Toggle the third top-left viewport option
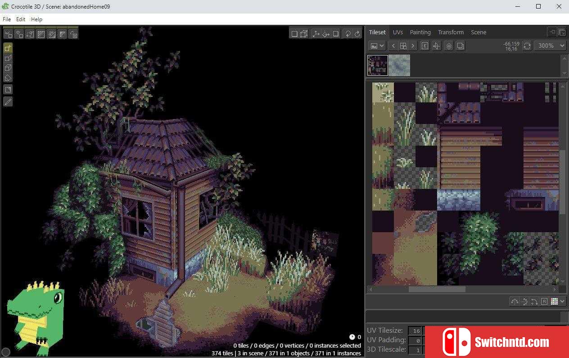The image size is (569, 358). point(30,34)
